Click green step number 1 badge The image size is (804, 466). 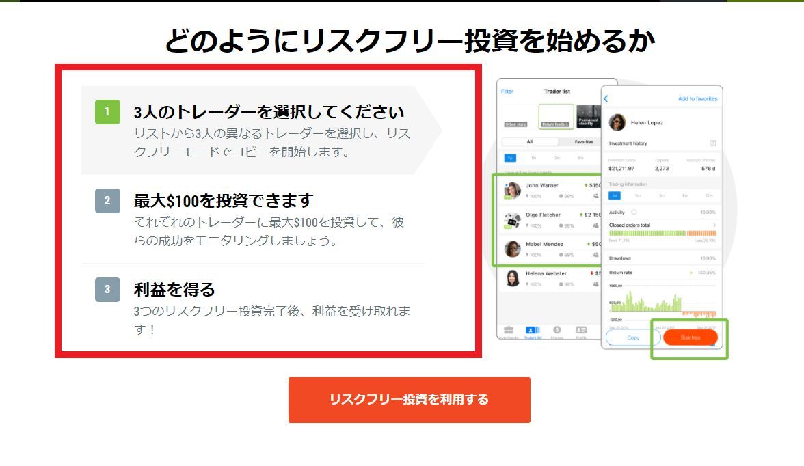pos(108,112)
